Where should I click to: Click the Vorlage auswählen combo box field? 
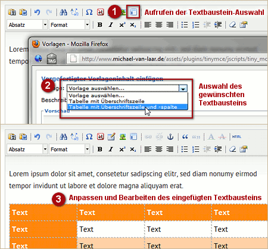(127, 88)
